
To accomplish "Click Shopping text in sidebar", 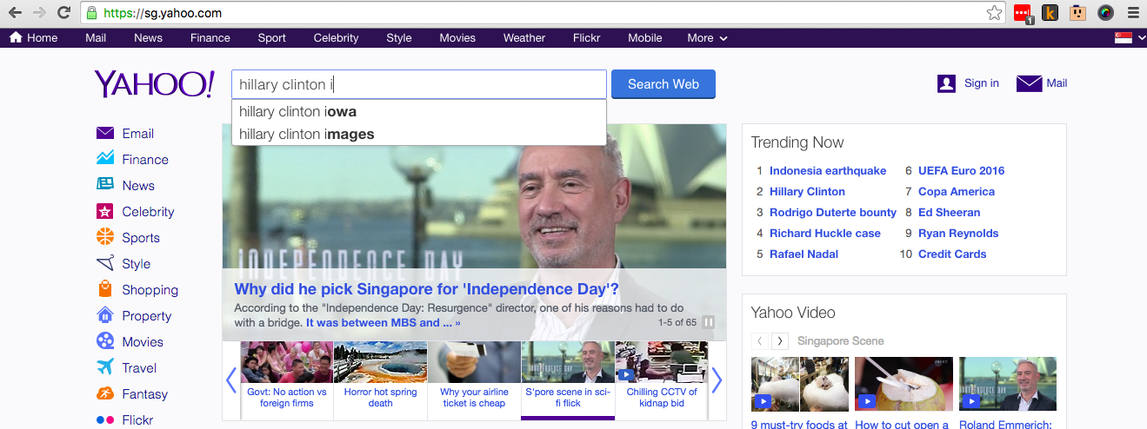I will tap(150, 290).
